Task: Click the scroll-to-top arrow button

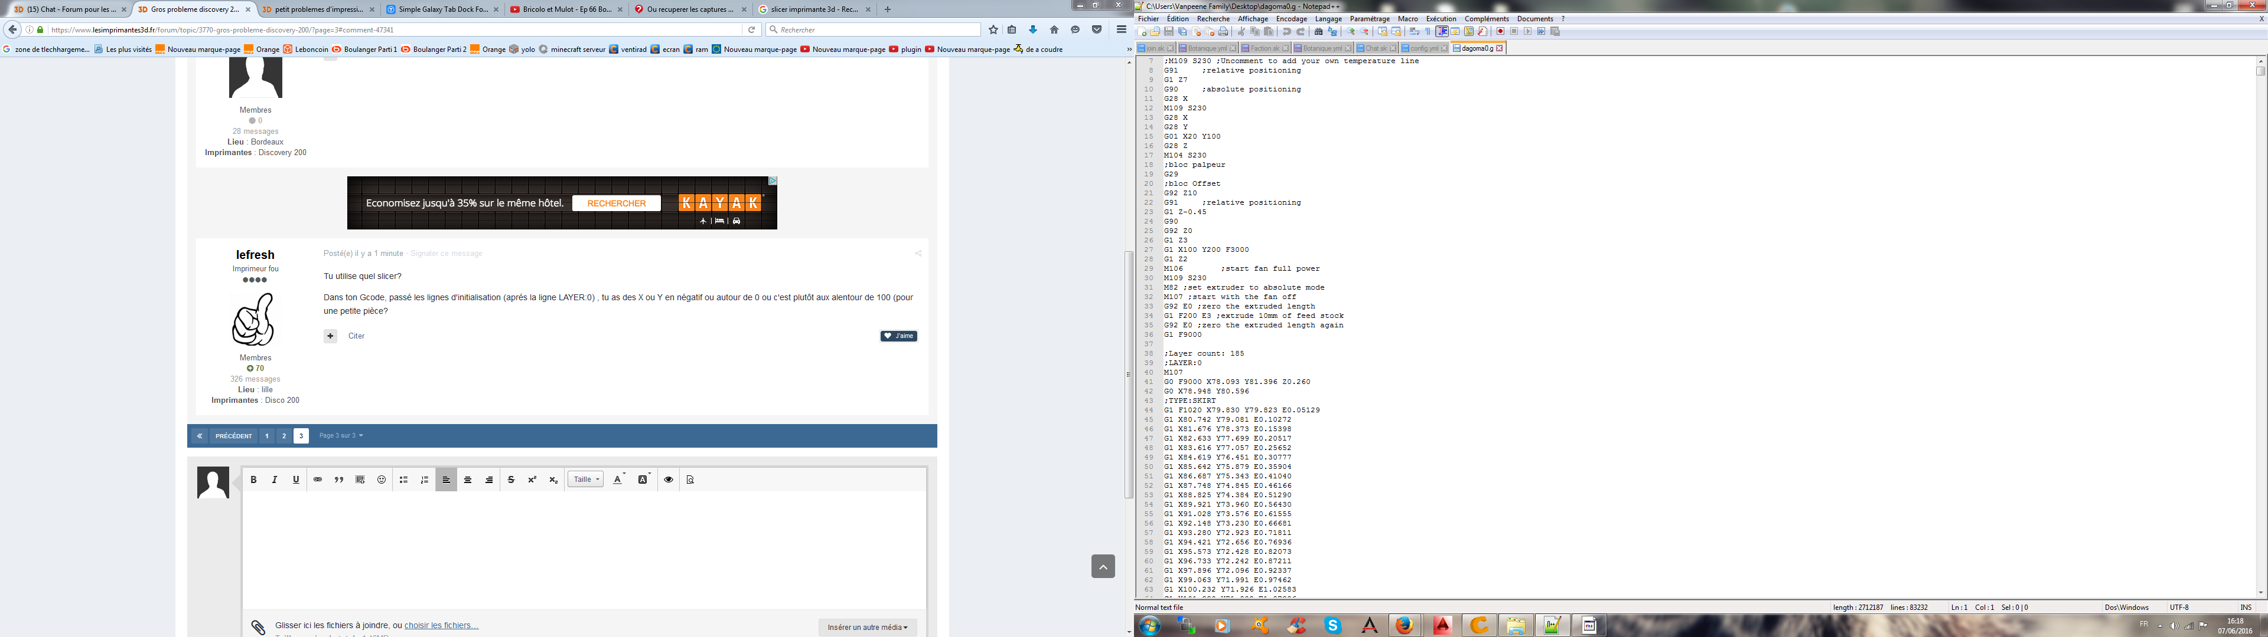Action: [x=1103, y=567]
